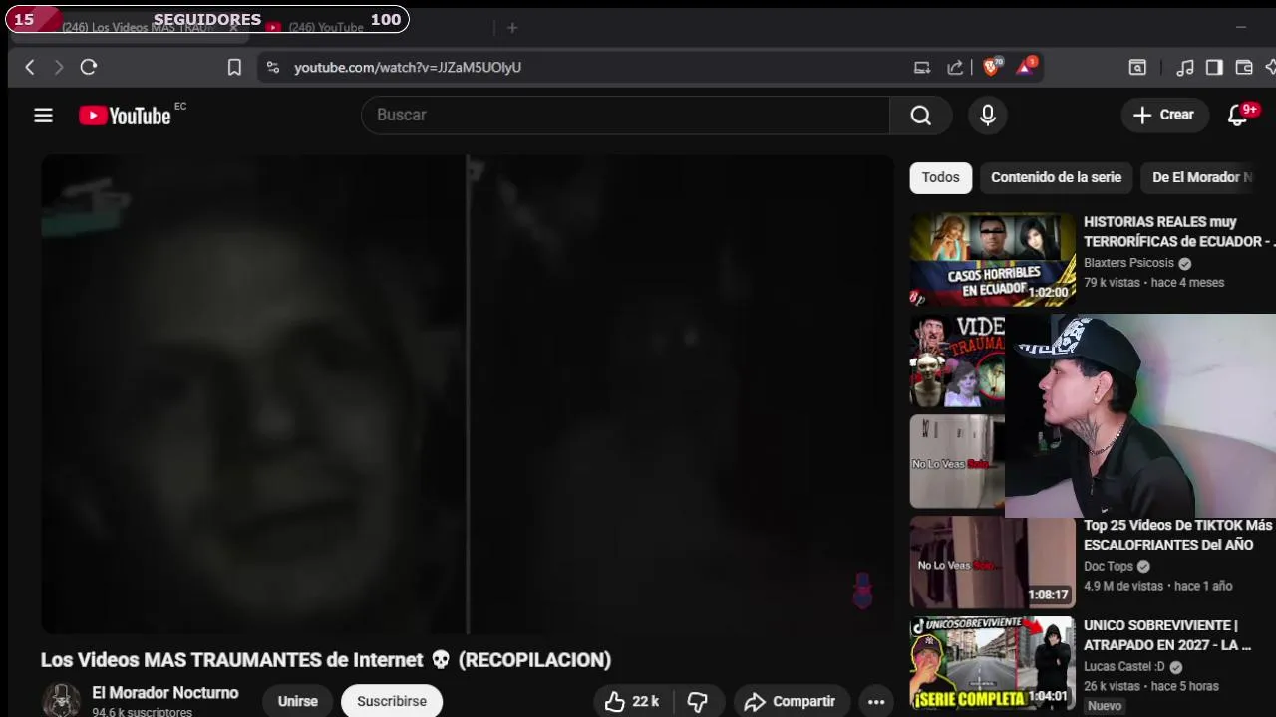Open a new tab with the plus button
Image resolution: width=1276 pixels, height=717 pixels.
click(x=512, y=28)
